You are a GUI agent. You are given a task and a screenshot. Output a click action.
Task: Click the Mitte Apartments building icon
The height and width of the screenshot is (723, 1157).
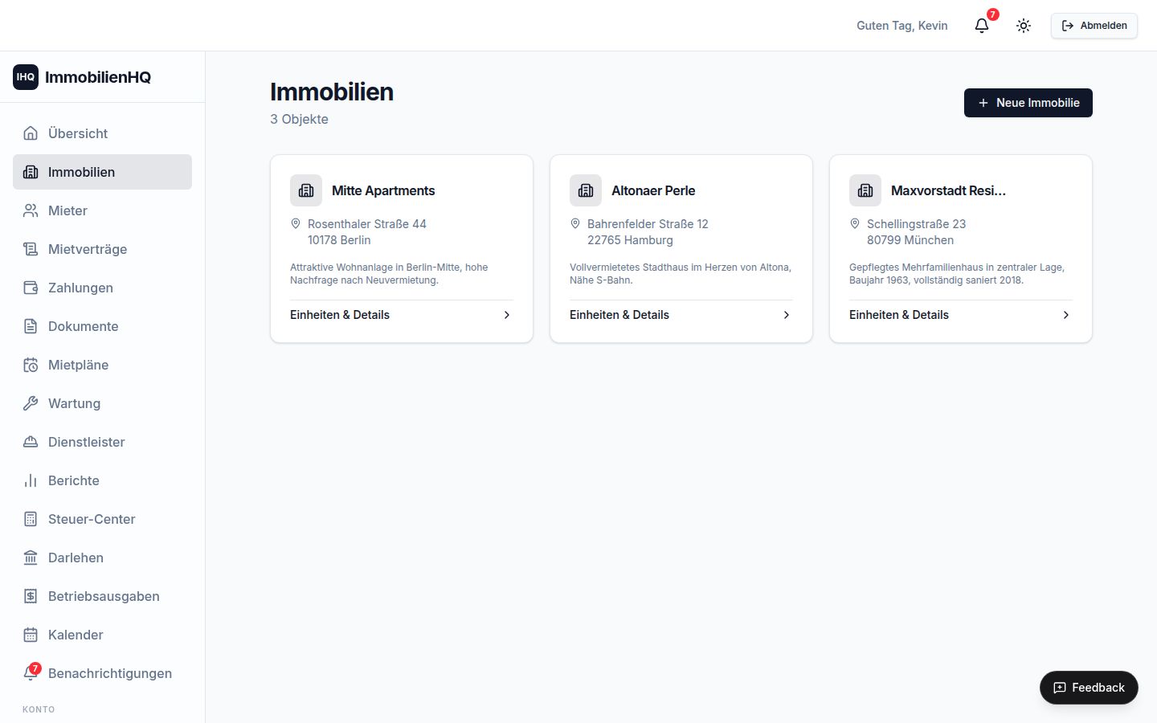[x=306, y=190]
